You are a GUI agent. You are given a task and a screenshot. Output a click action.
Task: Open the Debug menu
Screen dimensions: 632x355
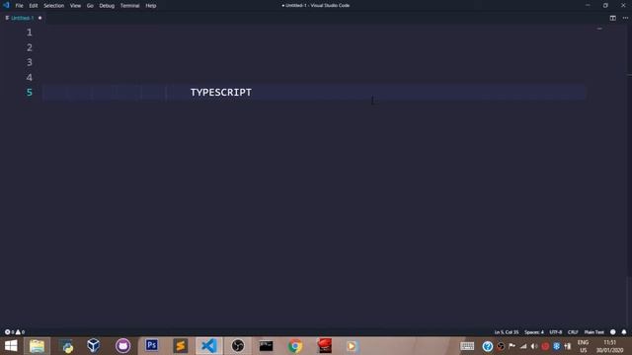pos(107,6)
